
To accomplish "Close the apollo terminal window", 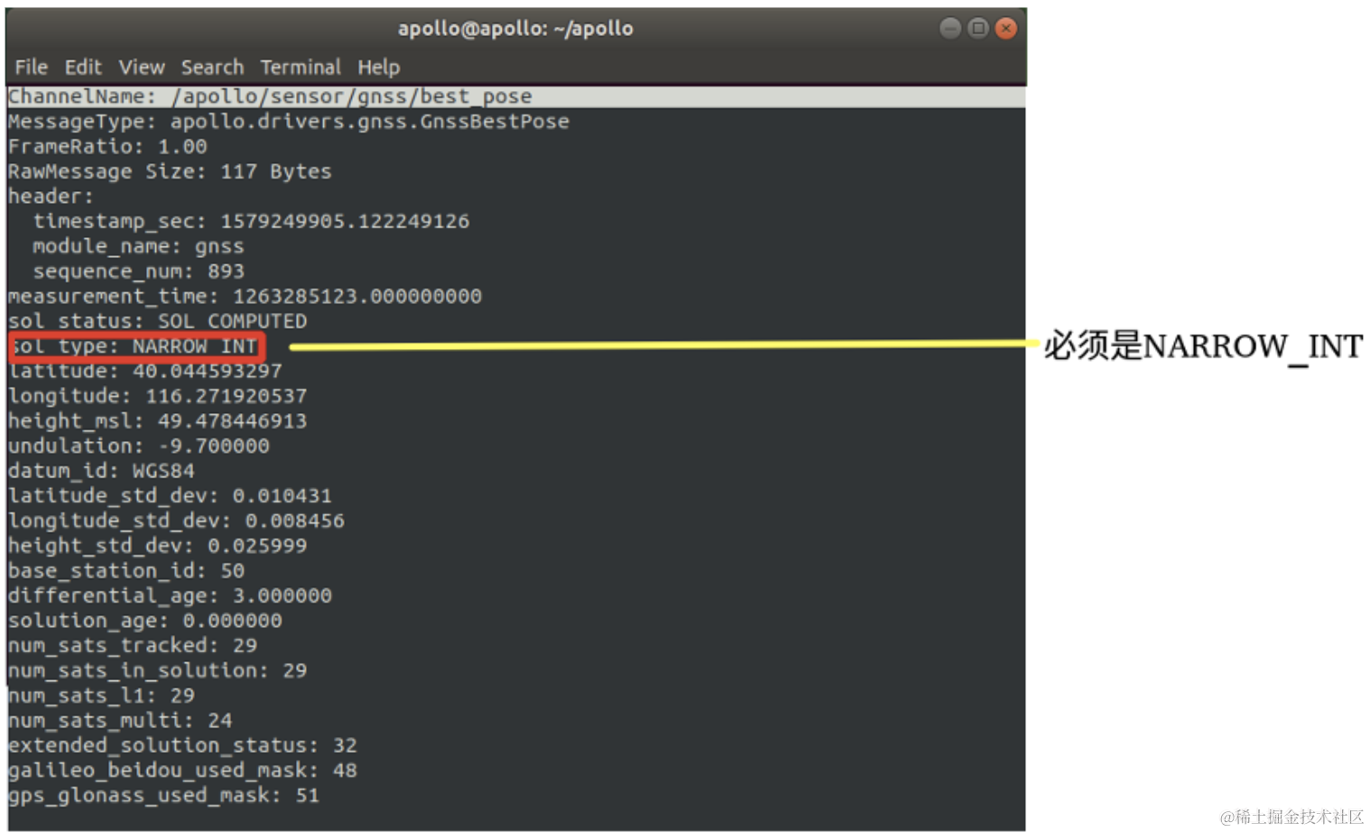I will click(x=1005, y=28).
